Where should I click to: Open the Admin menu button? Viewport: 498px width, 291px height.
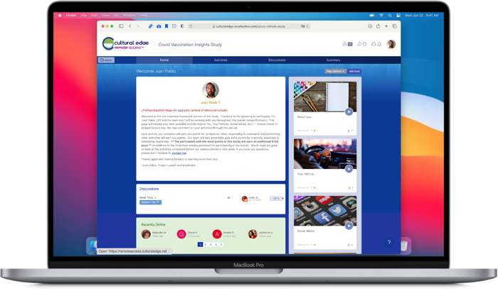coord(106,60)
